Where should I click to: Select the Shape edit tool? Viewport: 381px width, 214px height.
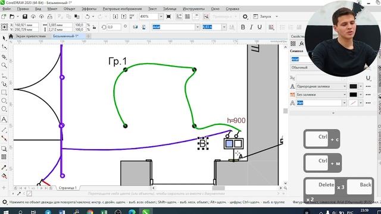[4, 47]
